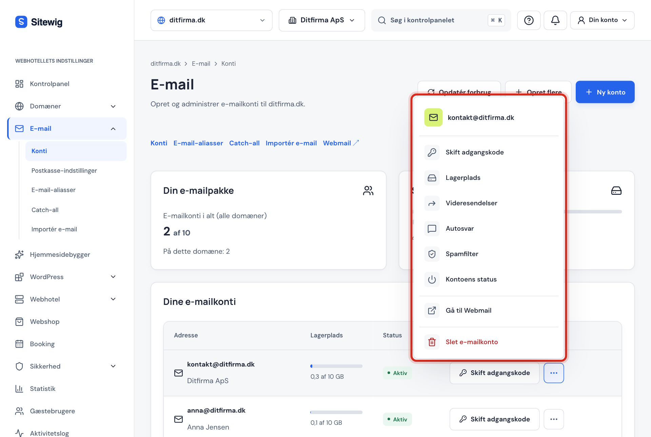The height and width of the screenshot is (437, 651).
Task: Expand the Domæner sidebar section
Action: tap(113, 106)
